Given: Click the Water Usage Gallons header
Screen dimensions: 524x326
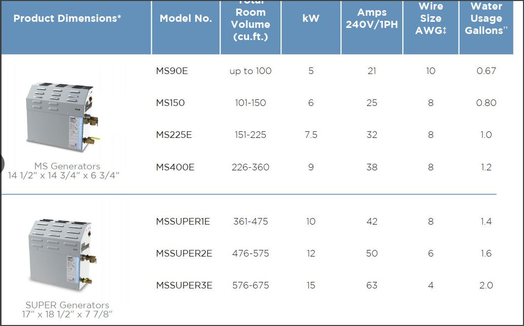Looking at the screenshot, I should (x=486, y=19).
